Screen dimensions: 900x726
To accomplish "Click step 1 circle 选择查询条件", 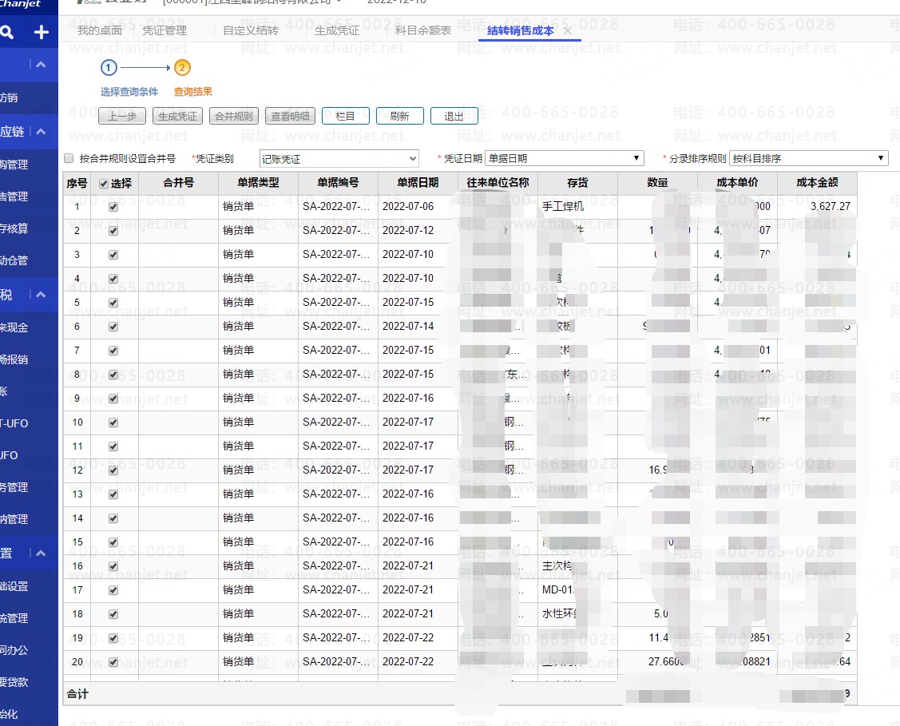I will [109, 68].
